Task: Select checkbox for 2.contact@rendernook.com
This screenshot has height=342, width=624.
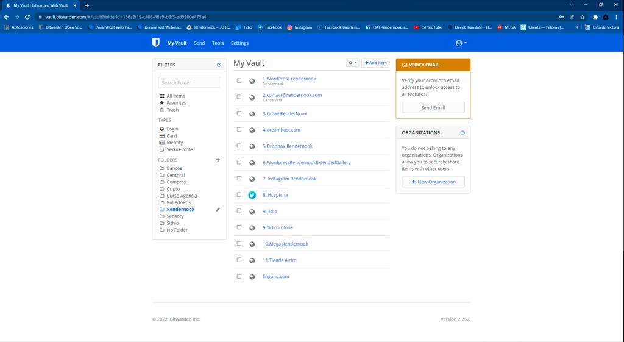Action: [239, 97]
